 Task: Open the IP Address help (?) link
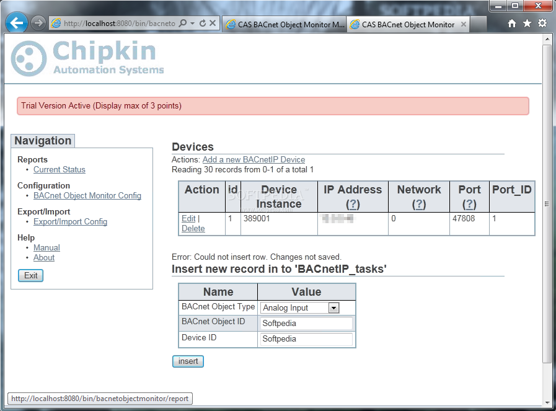pos(353,204)
